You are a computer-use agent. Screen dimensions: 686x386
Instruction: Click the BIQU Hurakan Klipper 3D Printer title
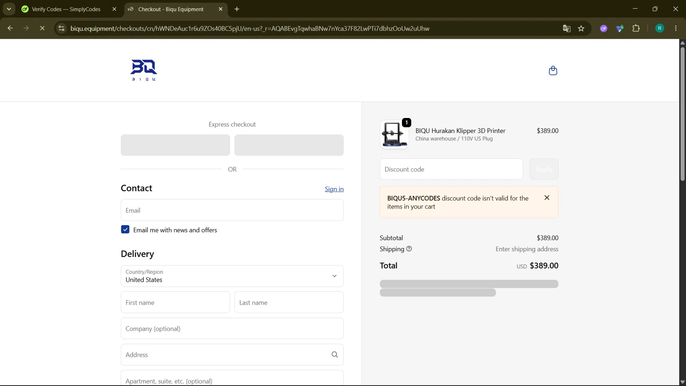coord(460,130)
